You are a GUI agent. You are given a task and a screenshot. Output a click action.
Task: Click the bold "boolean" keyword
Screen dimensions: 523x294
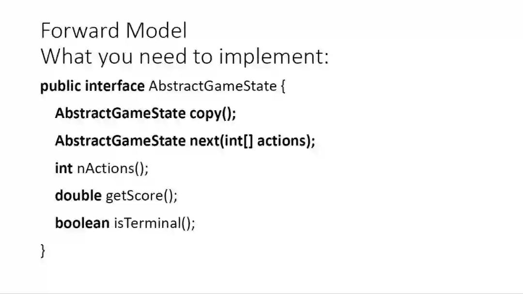(82, 223)
